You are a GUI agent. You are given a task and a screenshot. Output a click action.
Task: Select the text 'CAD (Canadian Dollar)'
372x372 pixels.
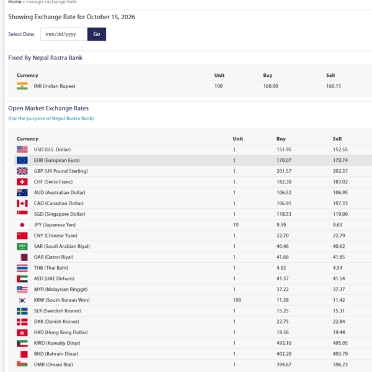pos(59,203)
